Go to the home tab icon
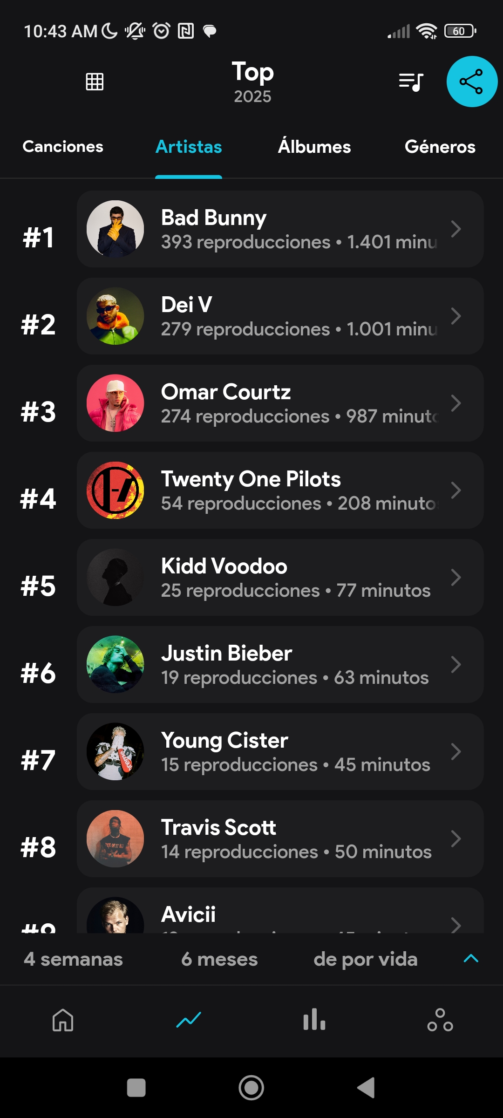 coord(63,1020)
